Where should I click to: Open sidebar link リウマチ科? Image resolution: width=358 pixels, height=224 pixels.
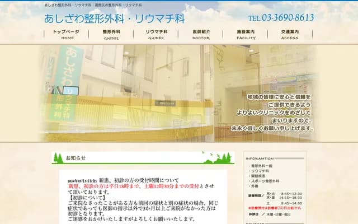pyautogui.click(x=260, y=171)
